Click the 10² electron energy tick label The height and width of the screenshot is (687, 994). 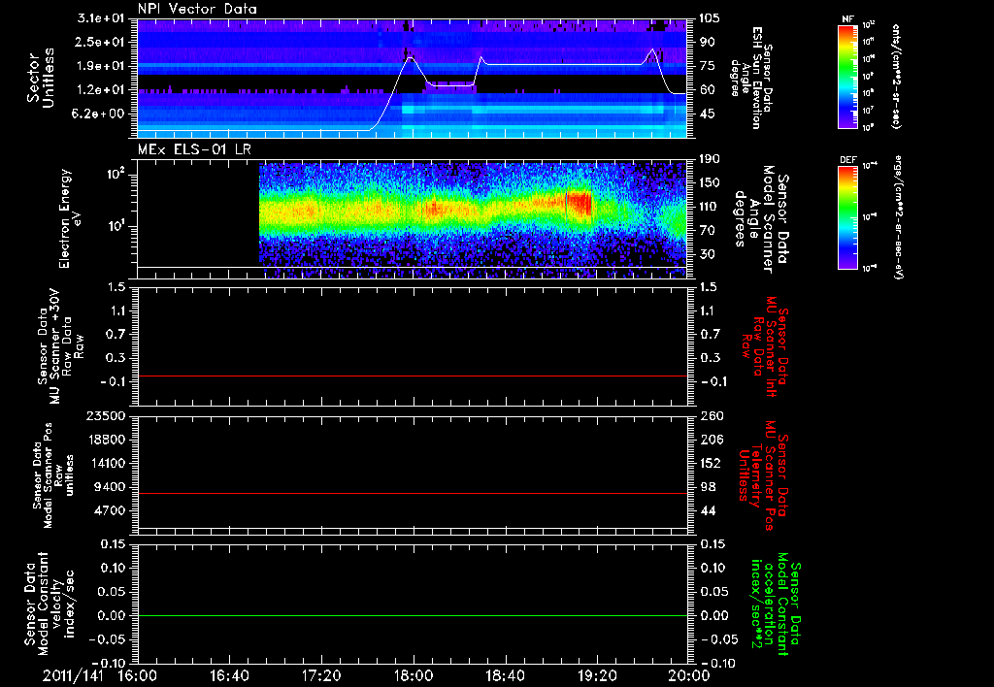115,175
